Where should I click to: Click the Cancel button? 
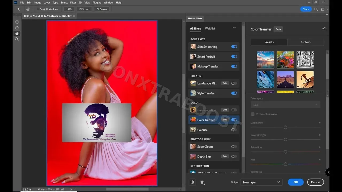coord(316,182)
